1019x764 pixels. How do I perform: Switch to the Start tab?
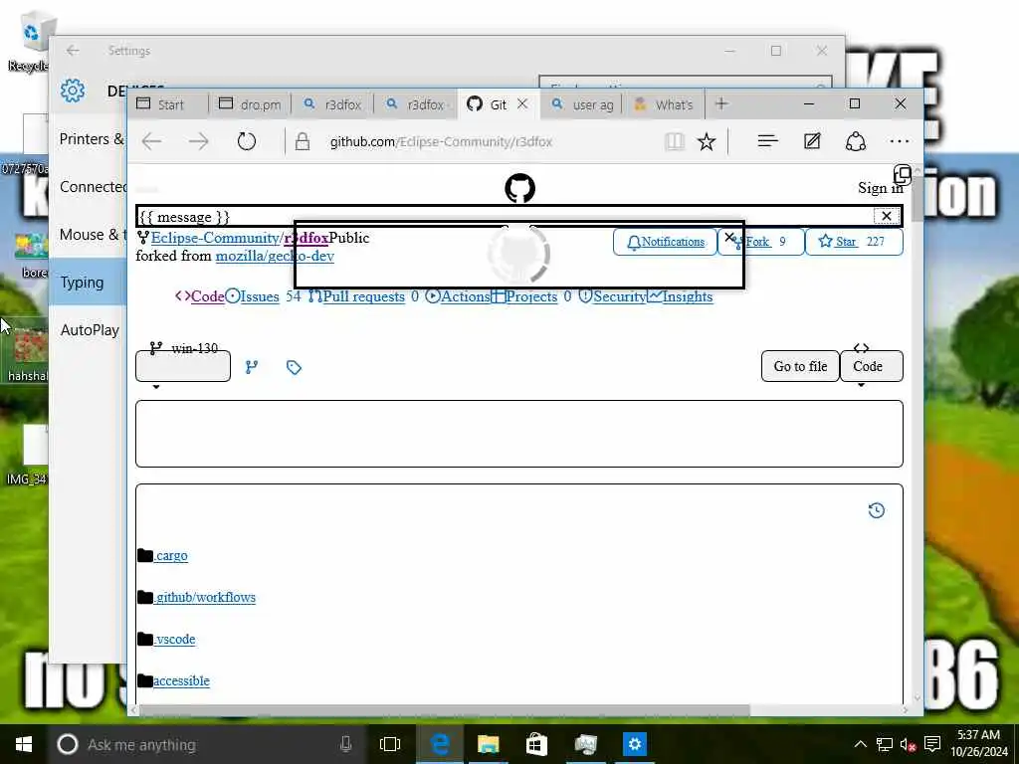(168, 104)
